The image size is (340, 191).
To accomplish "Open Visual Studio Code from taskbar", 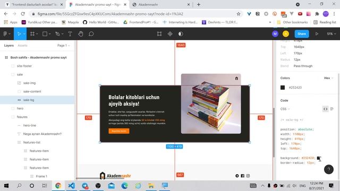I will coord(71,186).
